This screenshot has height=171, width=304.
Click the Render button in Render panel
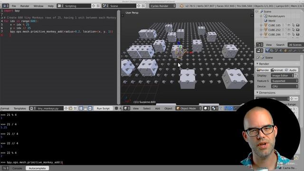(263, 70)
